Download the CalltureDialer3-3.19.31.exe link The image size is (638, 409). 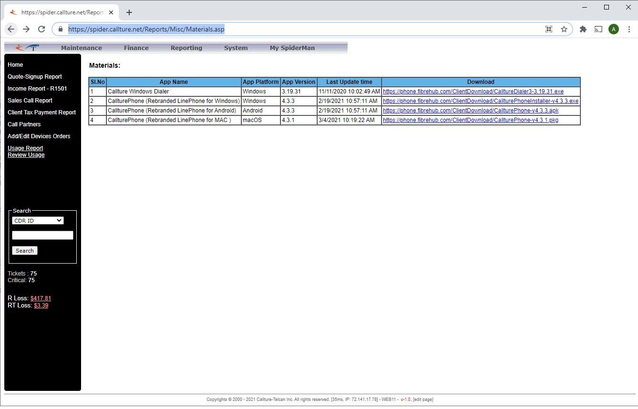473,92
